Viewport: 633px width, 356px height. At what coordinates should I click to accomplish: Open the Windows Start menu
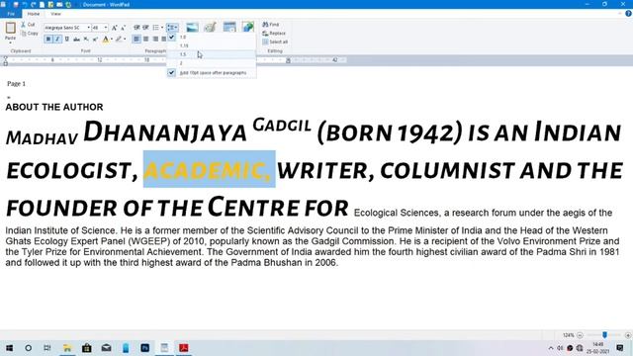[x=9, y=347]
